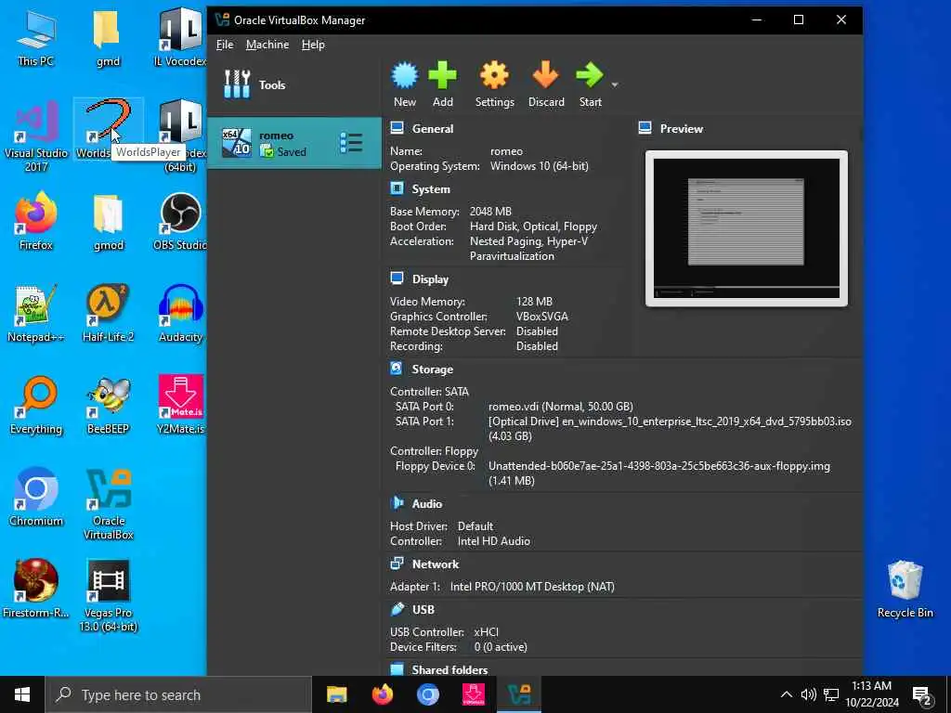Open the Start button dropdown arrow
This screenshot has width=951, height=713.
click(615, 84)
